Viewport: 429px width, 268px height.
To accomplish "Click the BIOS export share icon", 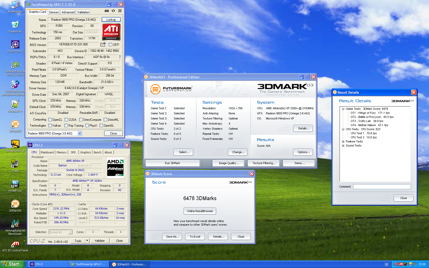I will (x=103, y=44).
